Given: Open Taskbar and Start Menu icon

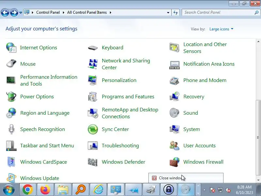Looking at the screenshot, I should [x=11, y=145].
